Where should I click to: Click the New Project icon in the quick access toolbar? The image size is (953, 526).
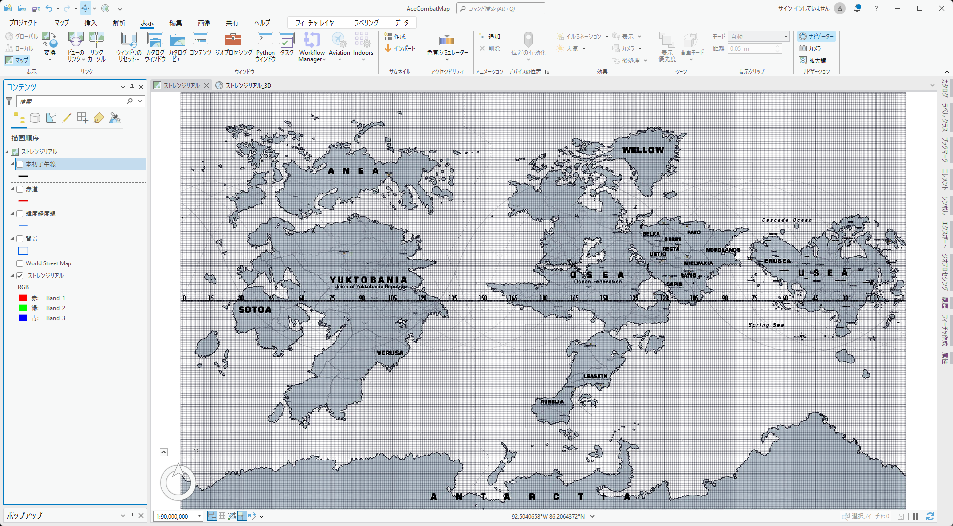[x=8, y=8]
